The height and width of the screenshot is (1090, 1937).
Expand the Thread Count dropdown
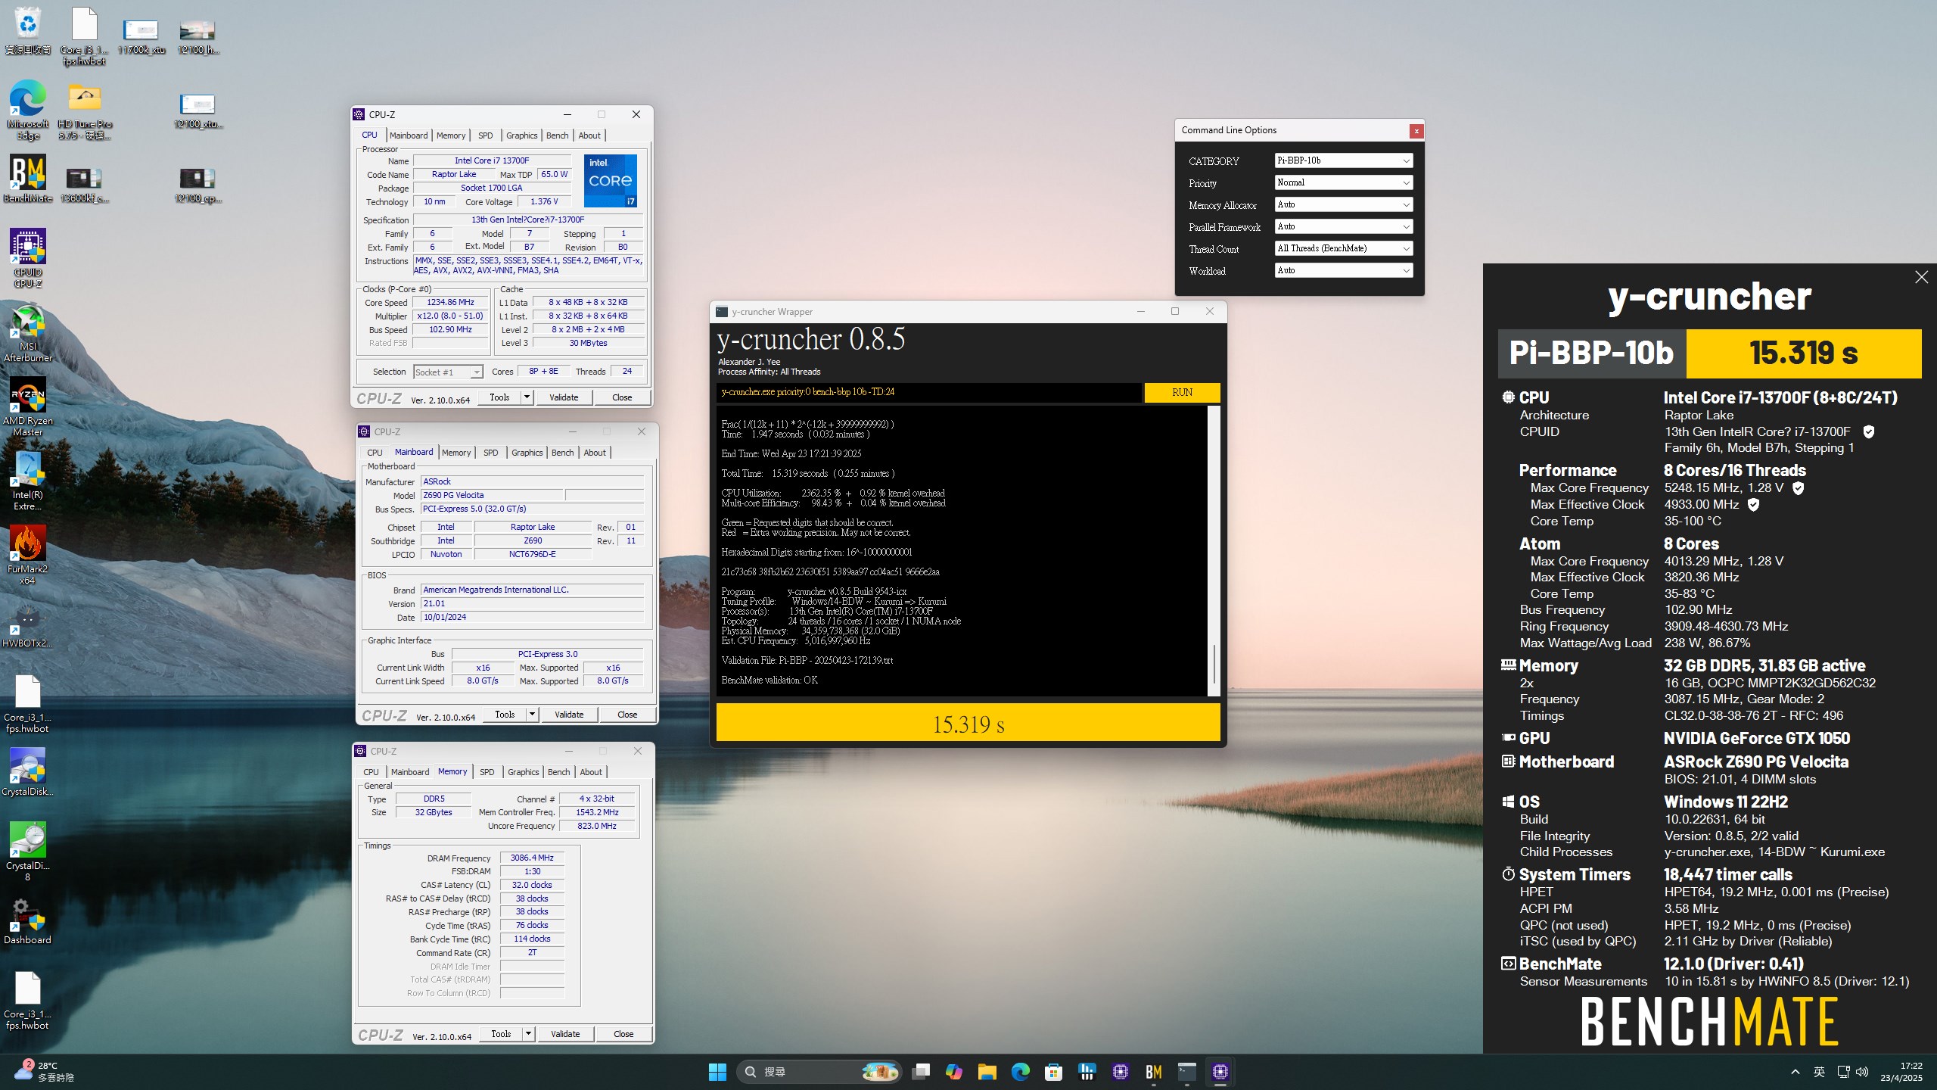point(1344,248)
